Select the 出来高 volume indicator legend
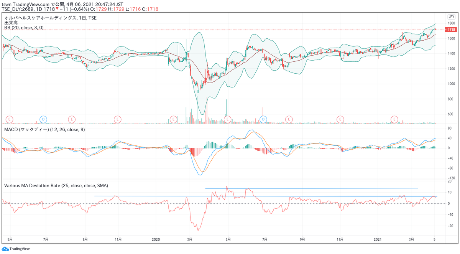460x254 pixels. click(11, 23)
